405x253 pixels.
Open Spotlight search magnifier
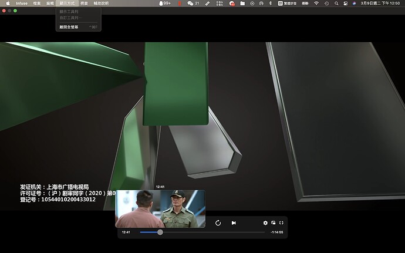(x=336, y=4)
